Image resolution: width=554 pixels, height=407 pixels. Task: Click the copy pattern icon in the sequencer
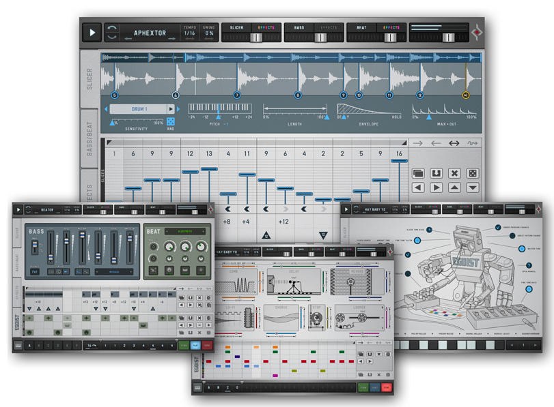[x=418, y=173]
